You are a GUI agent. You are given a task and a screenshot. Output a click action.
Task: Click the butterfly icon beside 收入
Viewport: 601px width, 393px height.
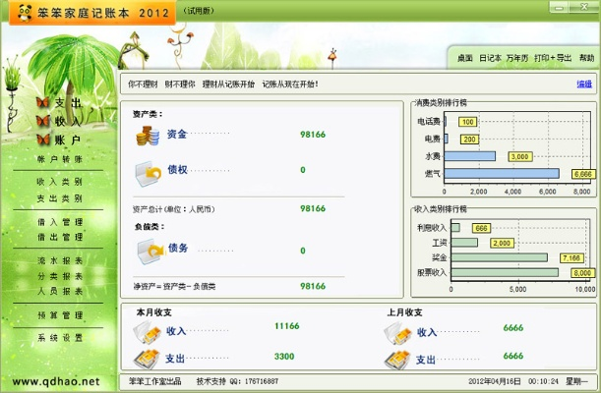pos(43,121)
